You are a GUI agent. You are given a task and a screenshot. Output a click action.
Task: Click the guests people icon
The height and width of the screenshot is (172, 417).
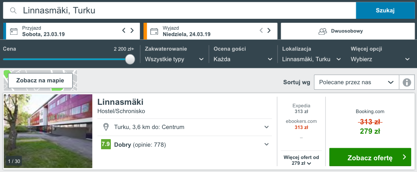point(322,31)
